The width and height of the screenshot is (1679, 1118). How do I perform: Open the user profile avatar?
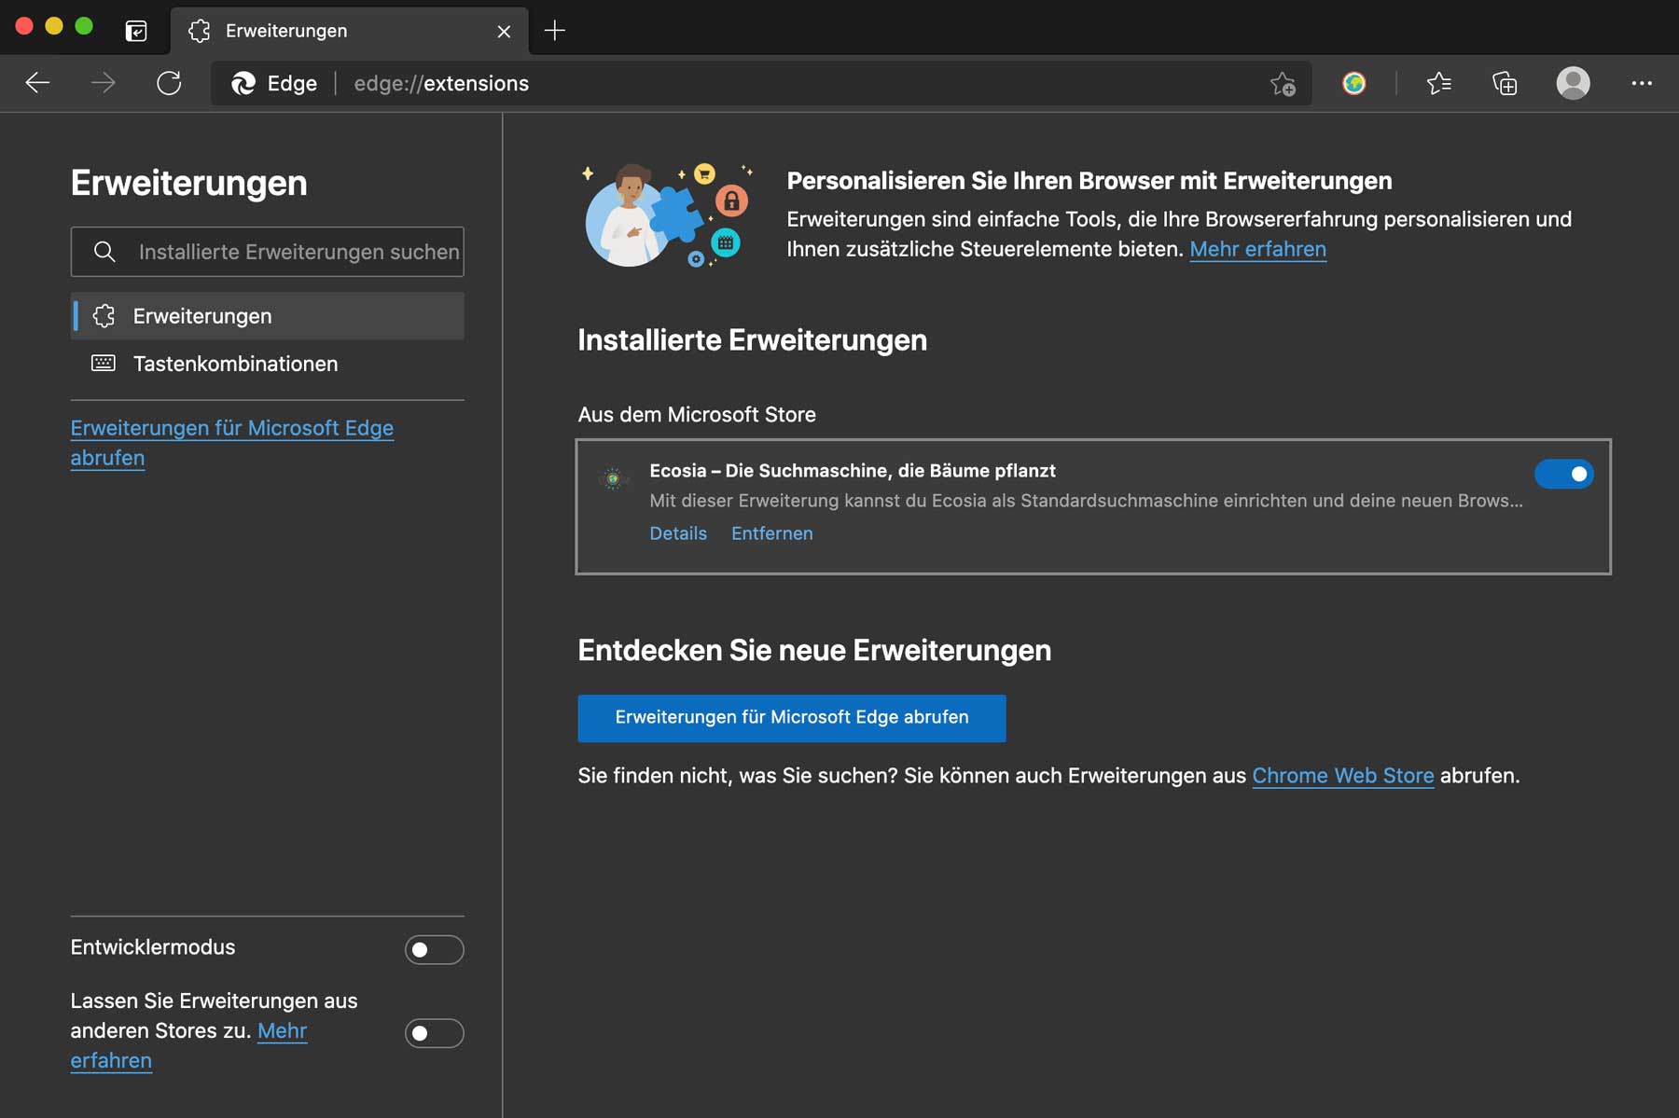[1573, 84]
